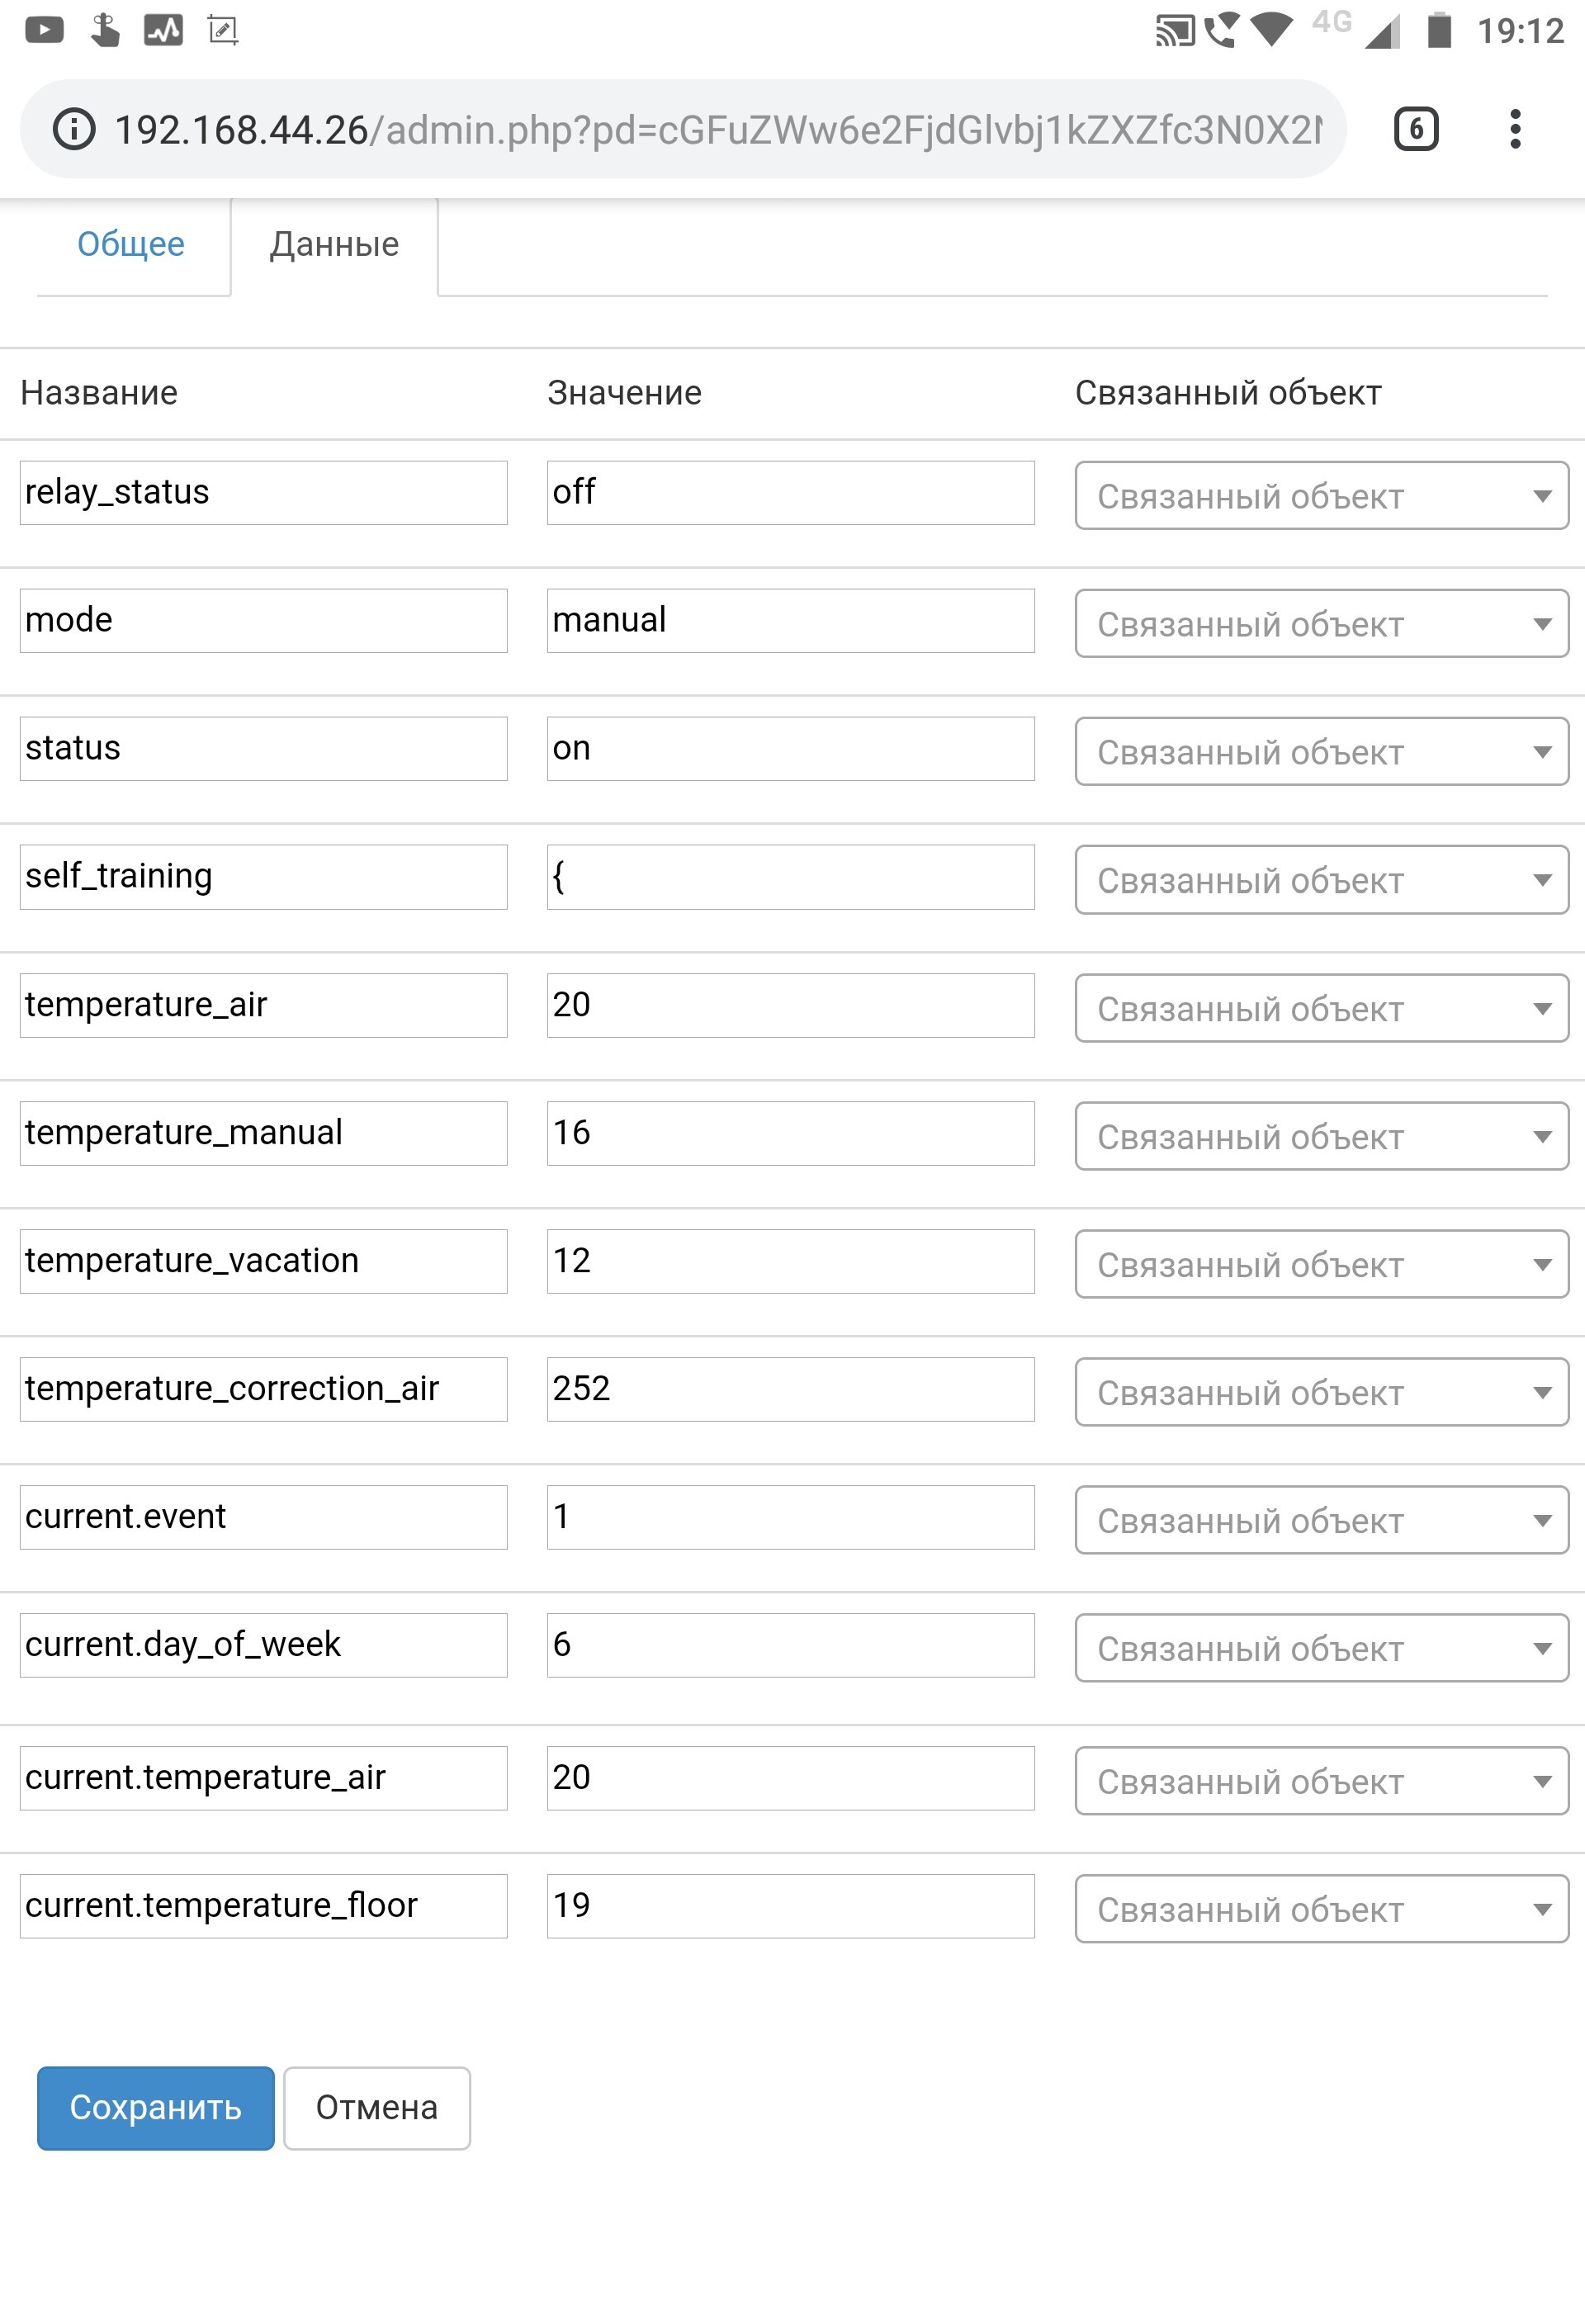
Task: Focus the temperature_manual value field showing 16
Action: 790,1133
